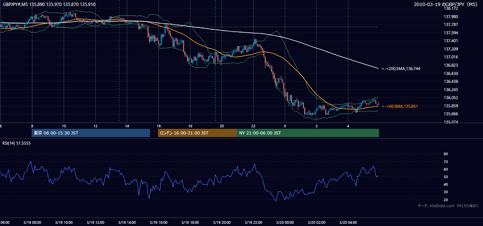Click price axis value 136.052
The width and height of the screenshot is (483, 226).
click(x=451, y=98)
